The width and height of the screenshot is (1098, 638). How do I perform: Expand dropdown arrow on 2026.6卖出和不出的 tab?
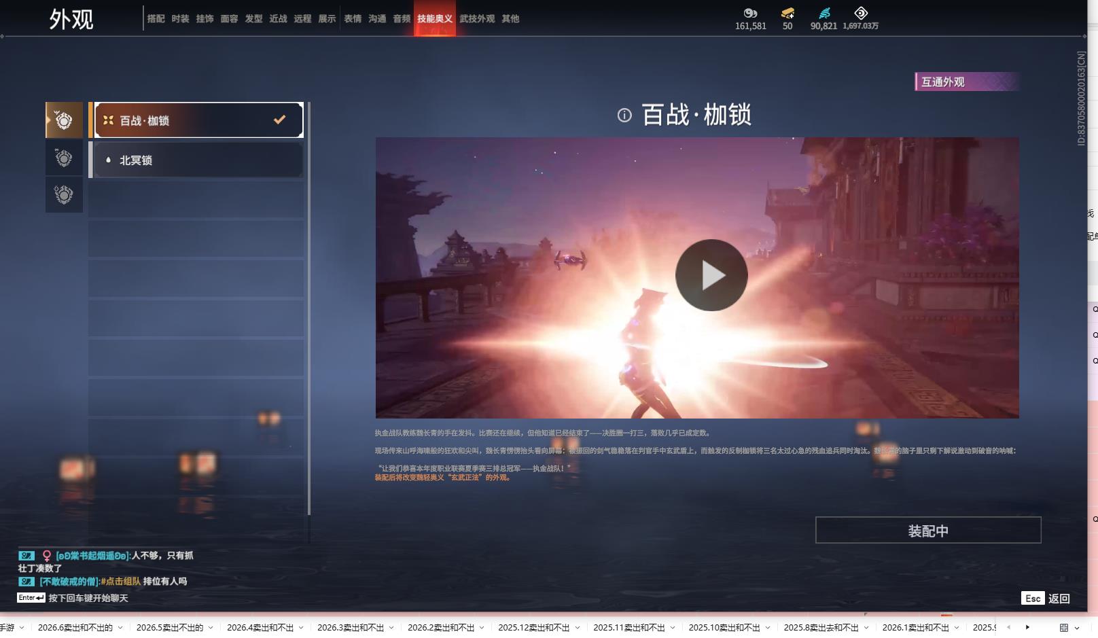120,628
